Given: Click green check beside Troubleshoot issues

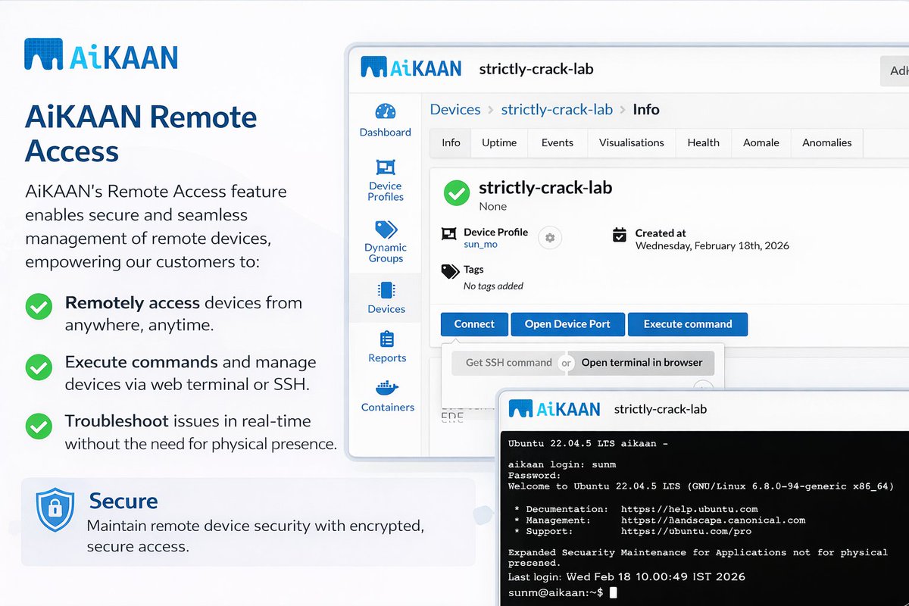Looking at the screenshot, I should point(39,426).
